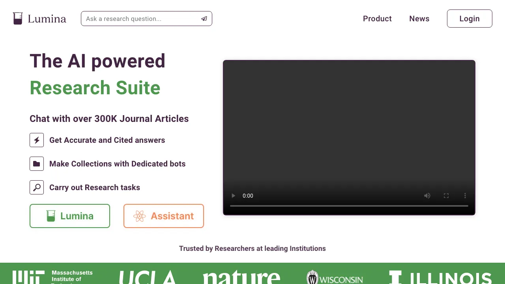Open the Product menu item
Image resolution: width=505 pixels, height=284 pixels.
tap(377, 19)
